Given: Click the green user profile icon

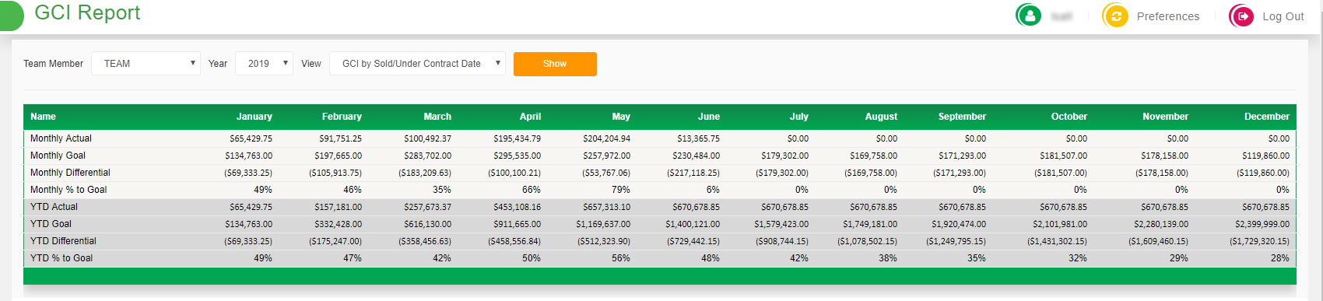Looking at the screenshot, I should coord(1029,16).
